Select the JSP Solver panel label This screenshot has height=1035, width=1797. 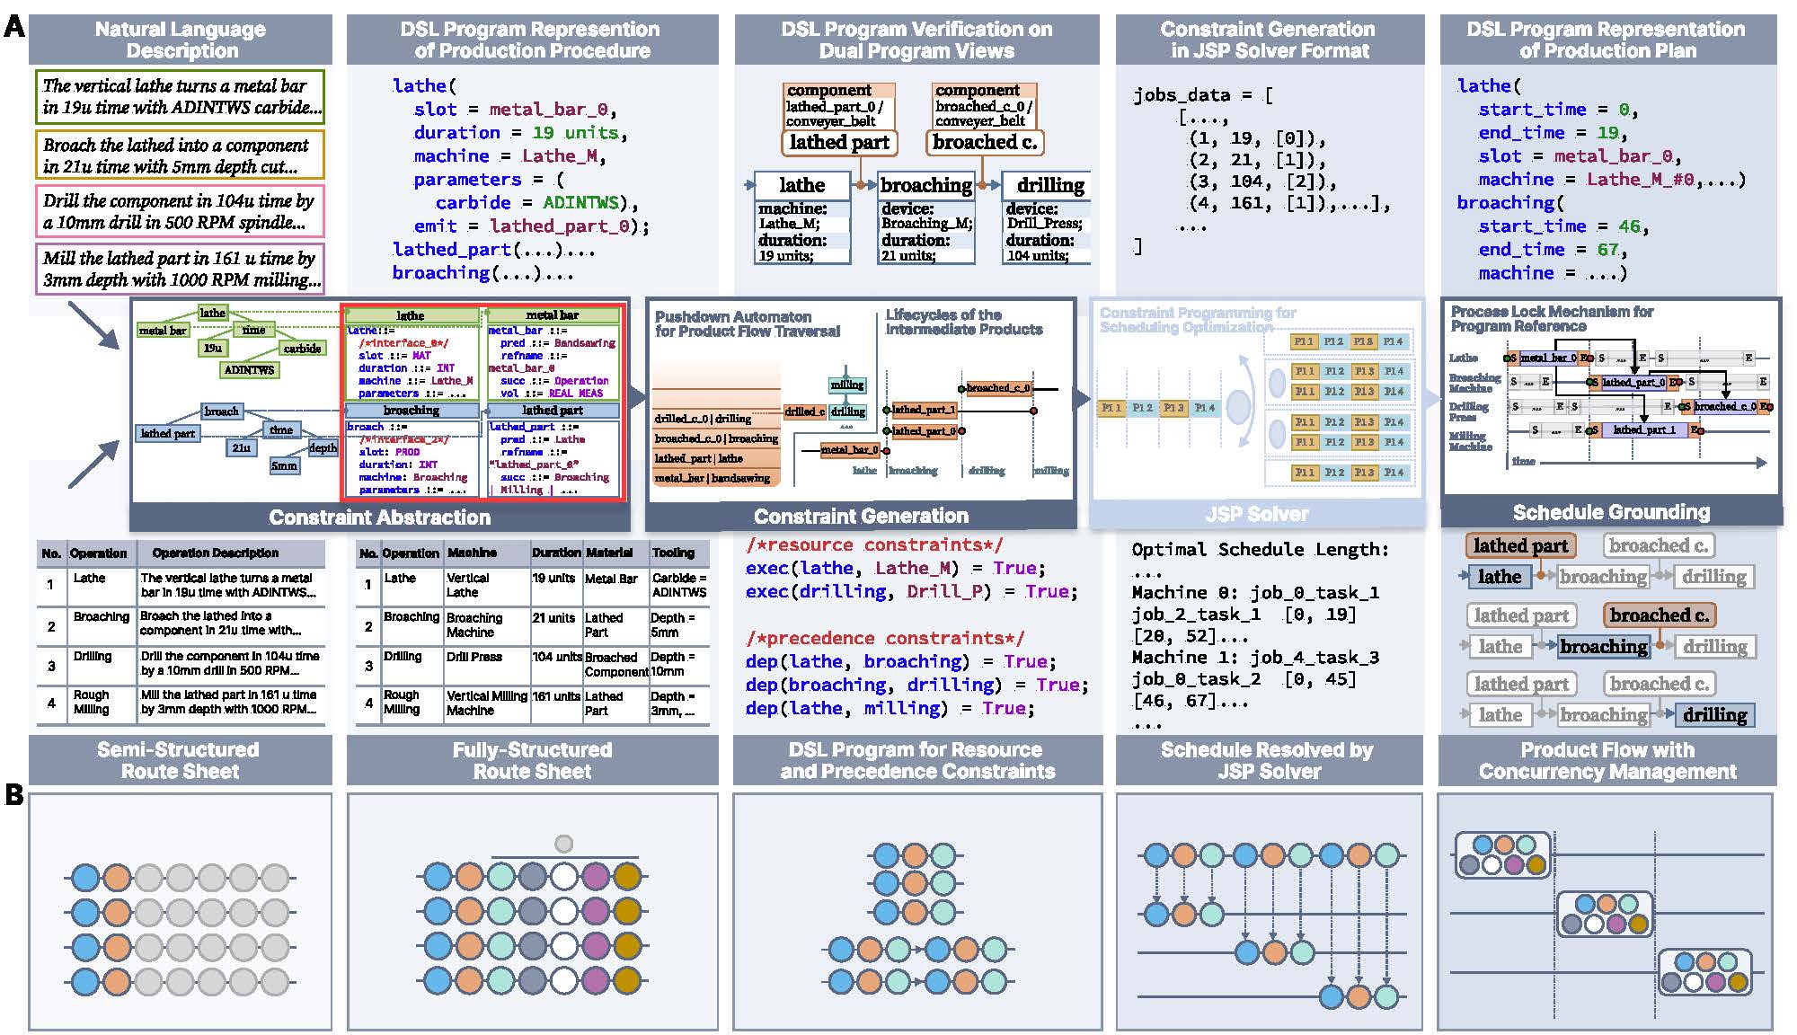(x=1256, y=515)
